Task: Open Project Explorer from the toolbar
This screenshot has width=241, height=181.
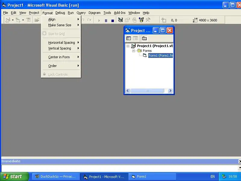Action: click(x=120, y=20)
